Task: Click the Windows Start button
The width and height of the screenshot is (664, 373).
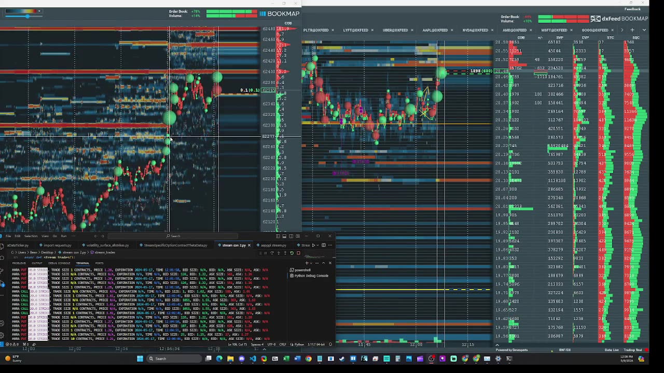Action: [140, 358]
